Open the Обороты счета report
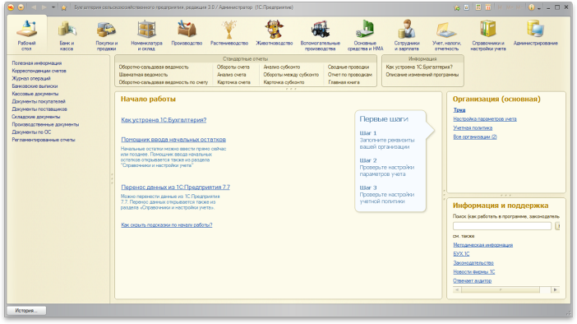 coord(233,67)
